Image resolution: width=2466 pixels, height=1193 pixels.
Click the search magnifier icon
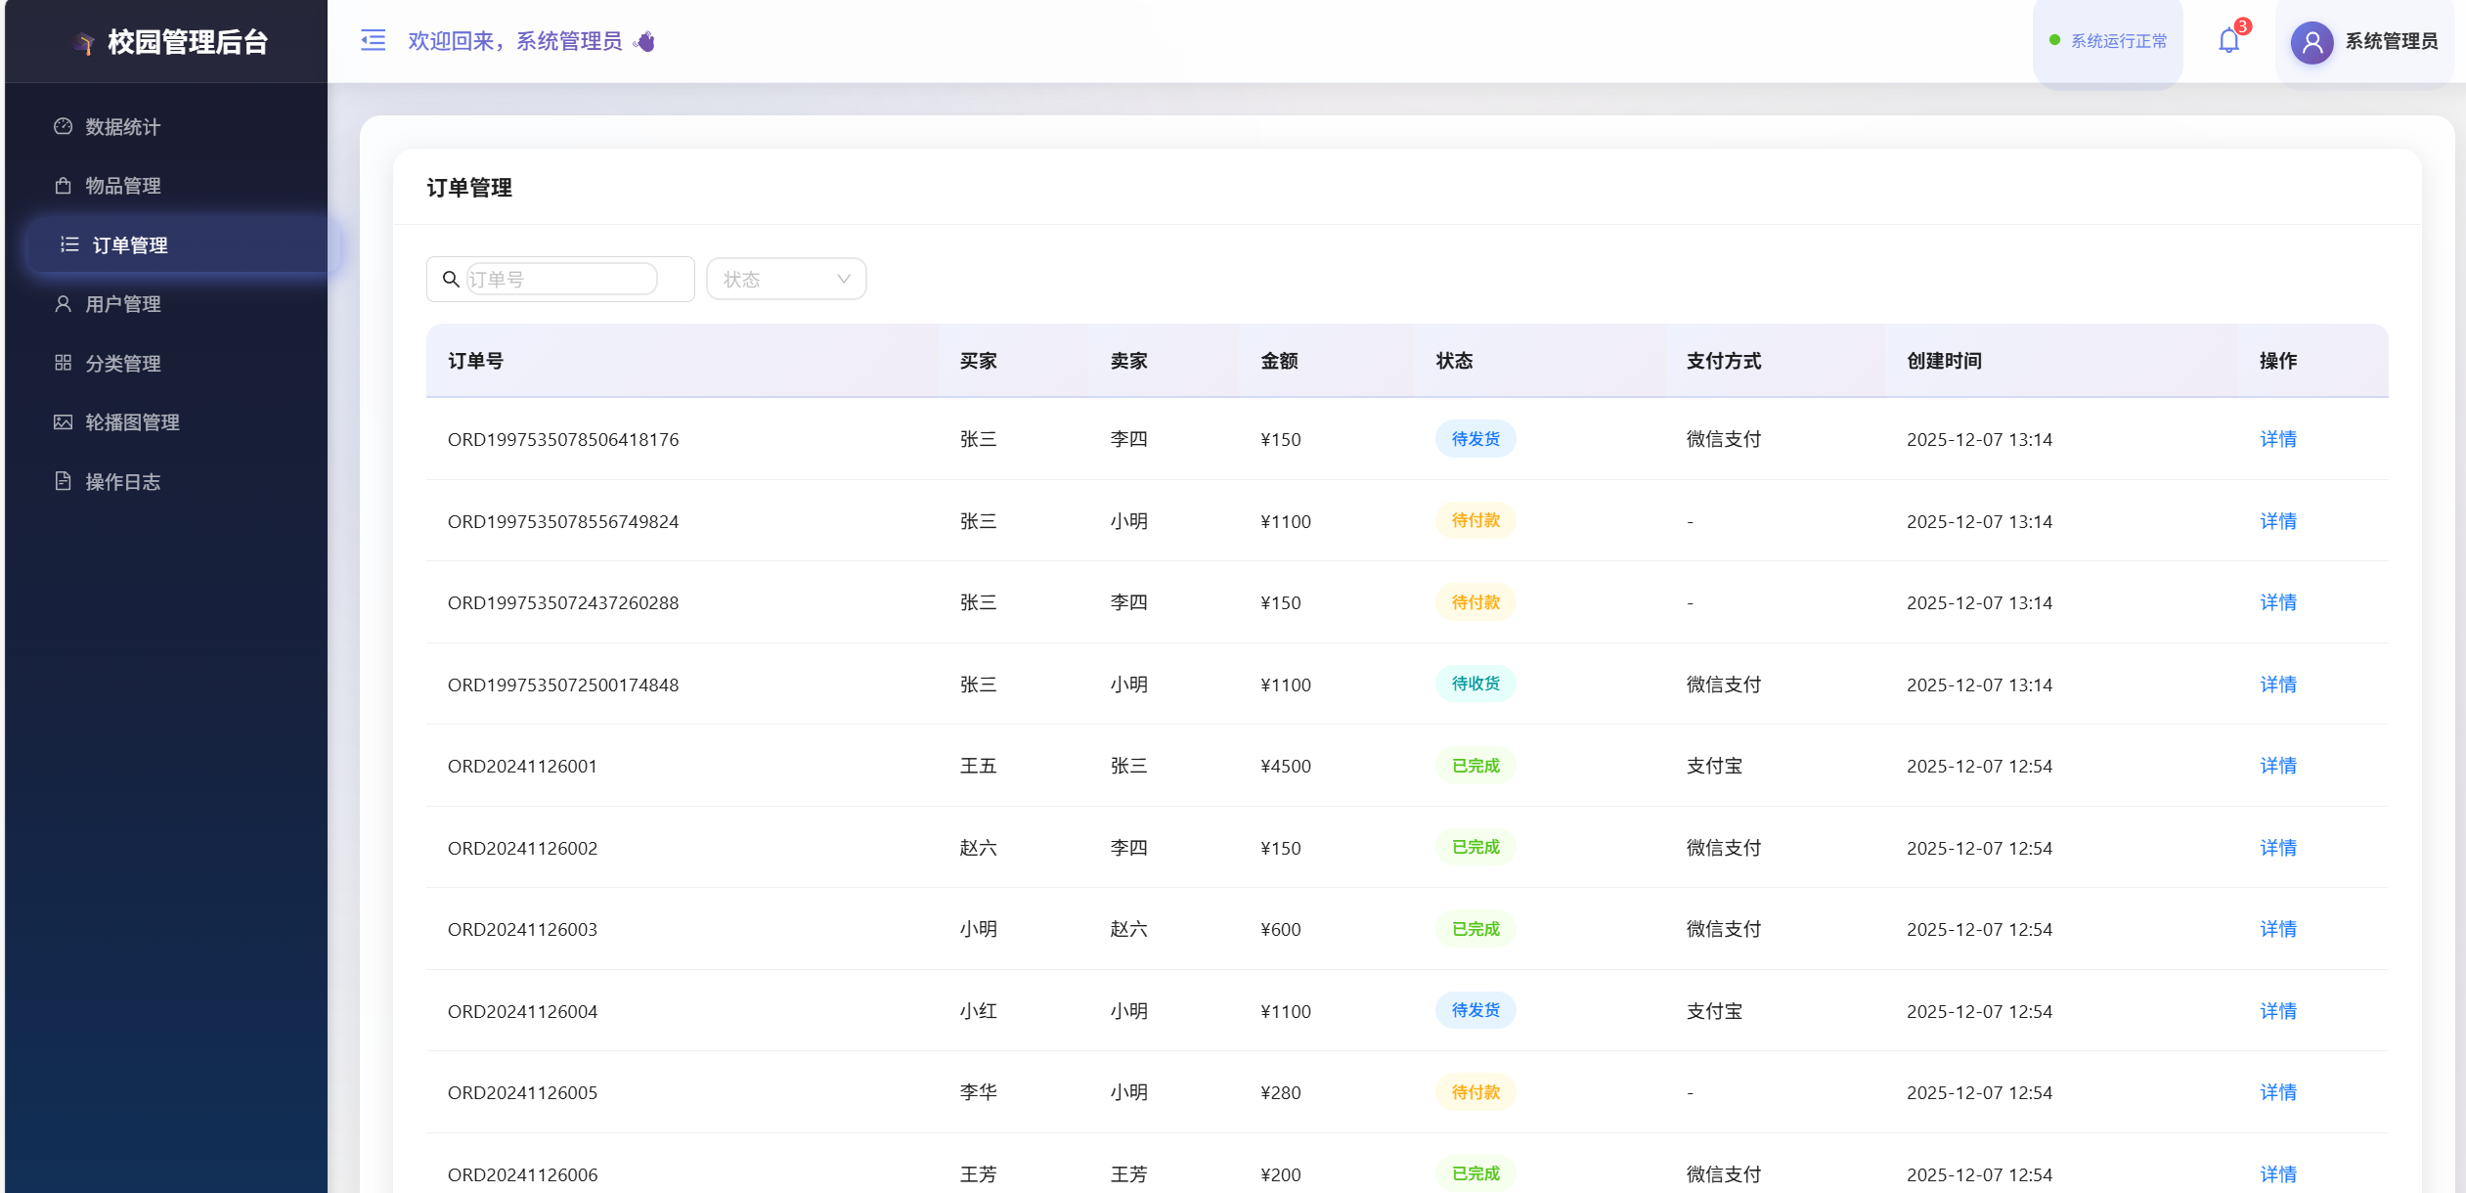(x=451, y=280)
